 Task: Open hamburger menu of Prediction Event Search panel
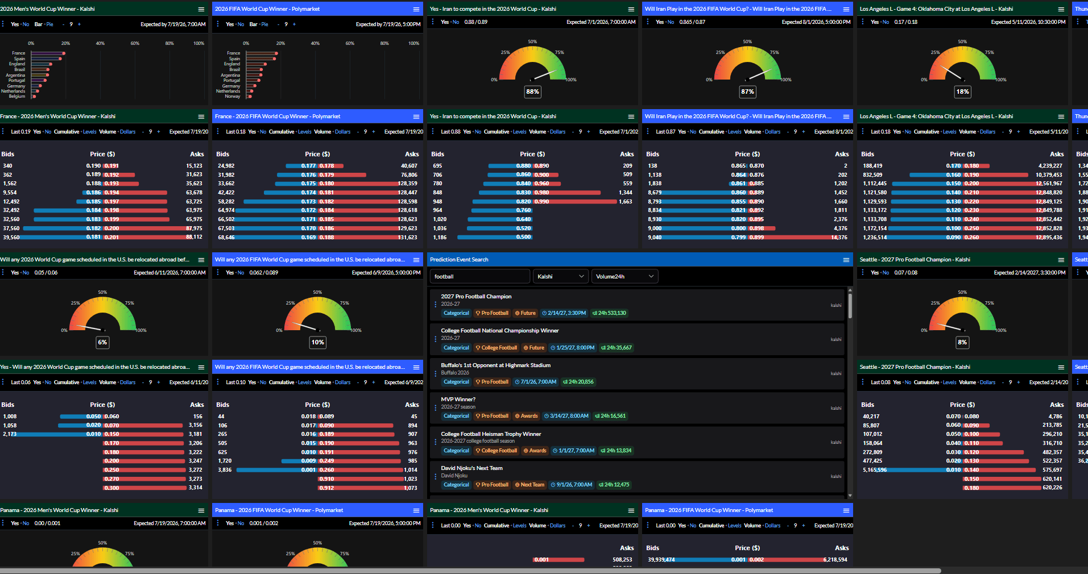[846, 260]
